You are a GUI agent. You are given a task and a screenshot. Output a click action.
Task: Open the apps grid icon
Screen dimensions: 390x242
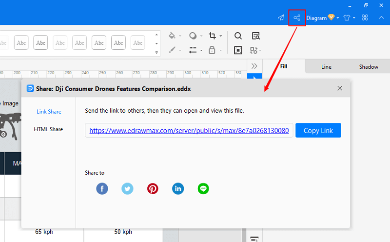365,18
